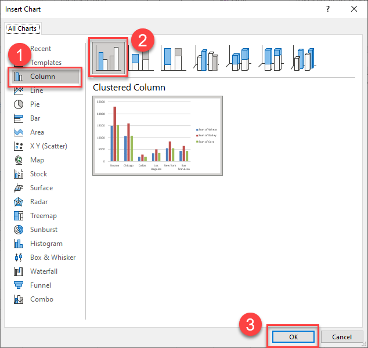Screen dimensions: 368x348
Task: Click the Clustered Column chart preview thumbnail
Action: pos(157,135)
